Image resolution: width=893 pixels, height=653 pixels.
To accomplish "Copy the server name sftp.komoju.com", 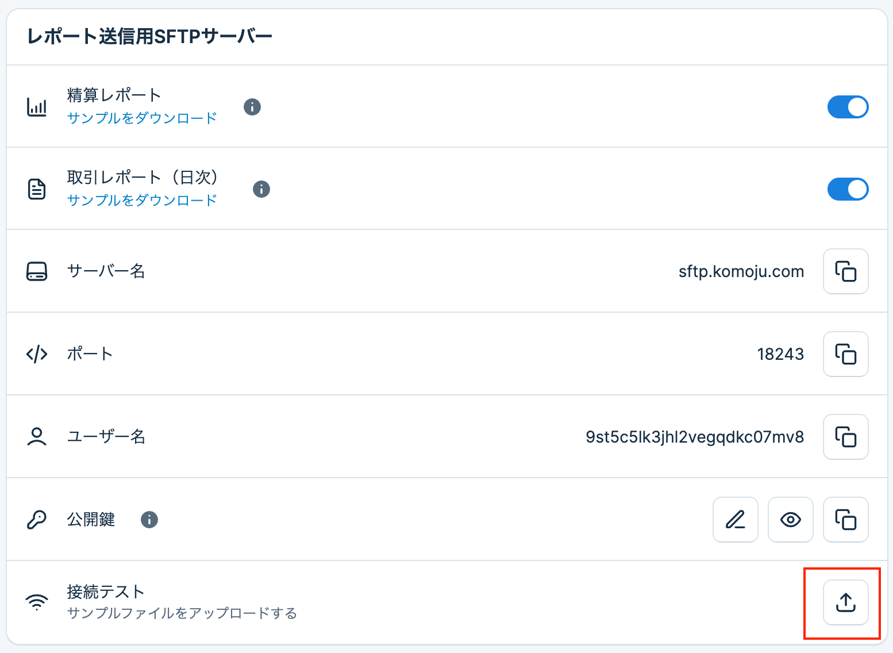I will [x=845, y=271].
